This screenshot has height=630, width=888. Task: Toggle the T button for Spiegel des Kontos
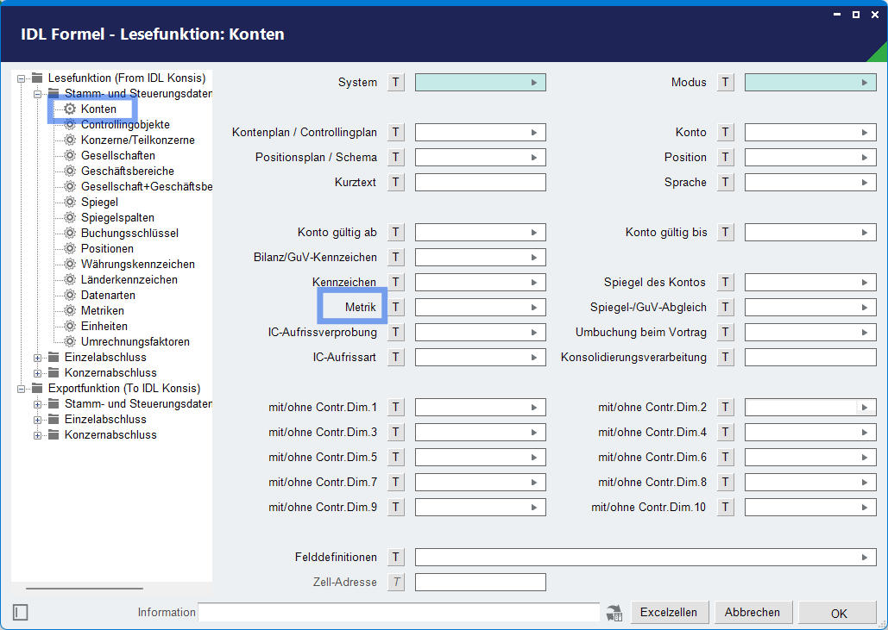pyautogui.click(x=726, y=282)
